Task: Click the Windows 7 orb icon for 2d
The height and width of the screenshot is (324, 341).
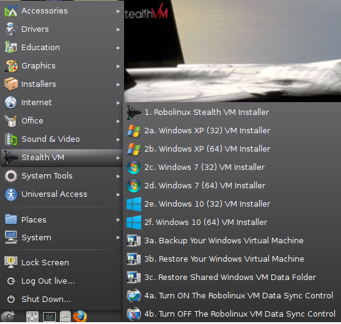Action: click(134, 186)
